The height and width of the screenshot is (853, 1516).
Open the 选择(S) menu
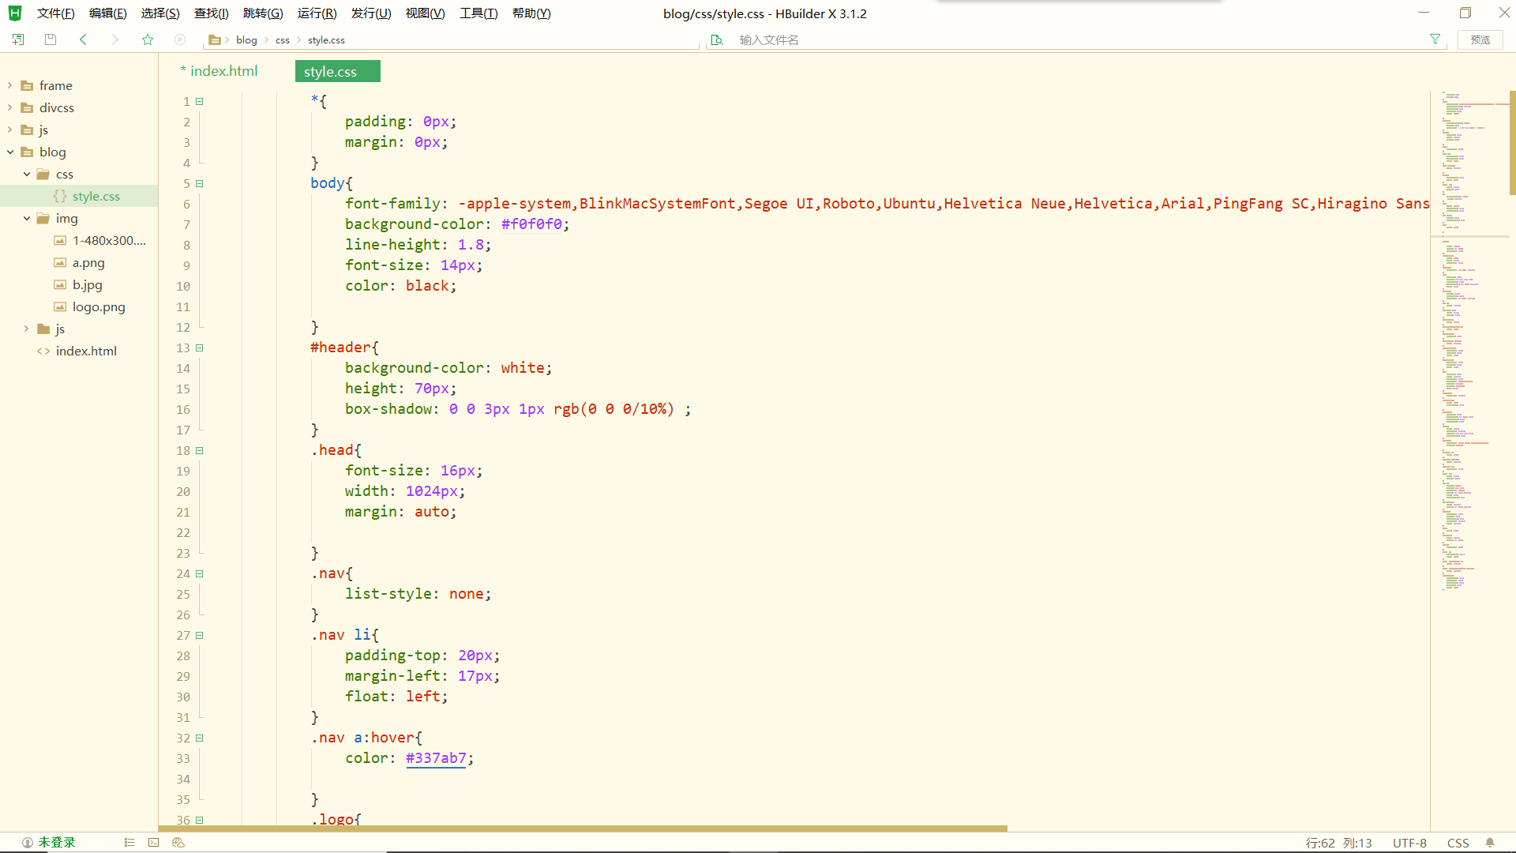pyautogui.click(x=160, y=13)
